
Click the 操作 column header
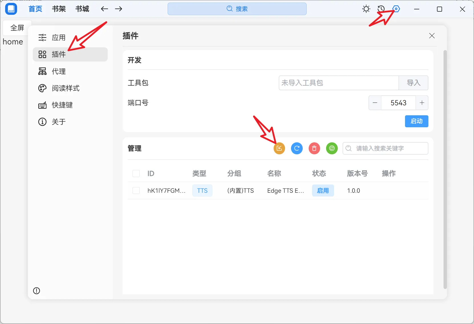pyautogui.click(x=389, y=173)
